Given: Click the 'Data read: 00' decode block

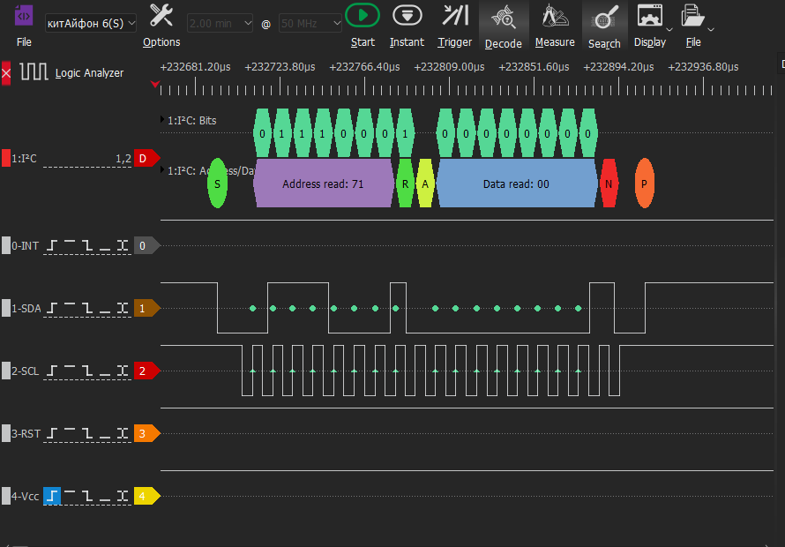Looking at the screenshot, I should pos(517,184).
